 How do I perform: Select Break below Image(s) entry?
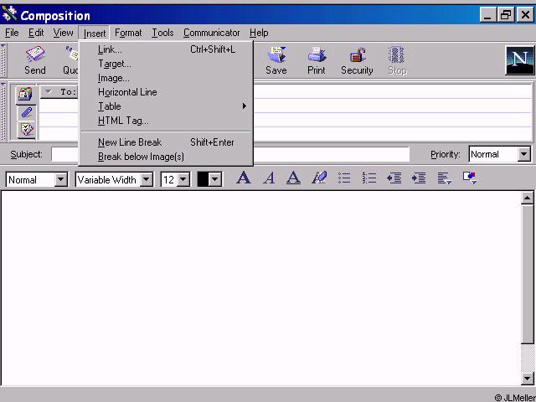(x=166, y=157)
